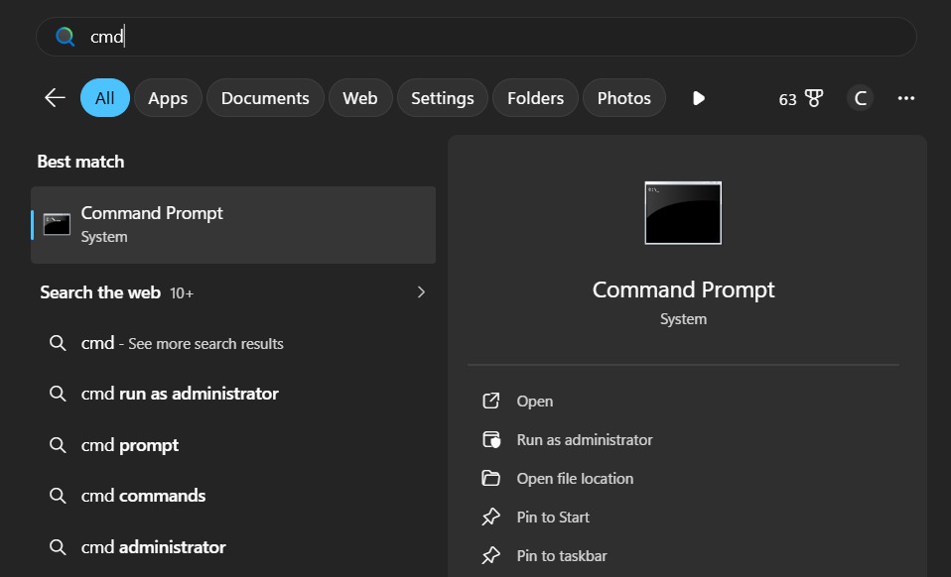The image size is (951, 577).
Task: Open the Command Prompt best match result
Action: click(x=233, y=225)
